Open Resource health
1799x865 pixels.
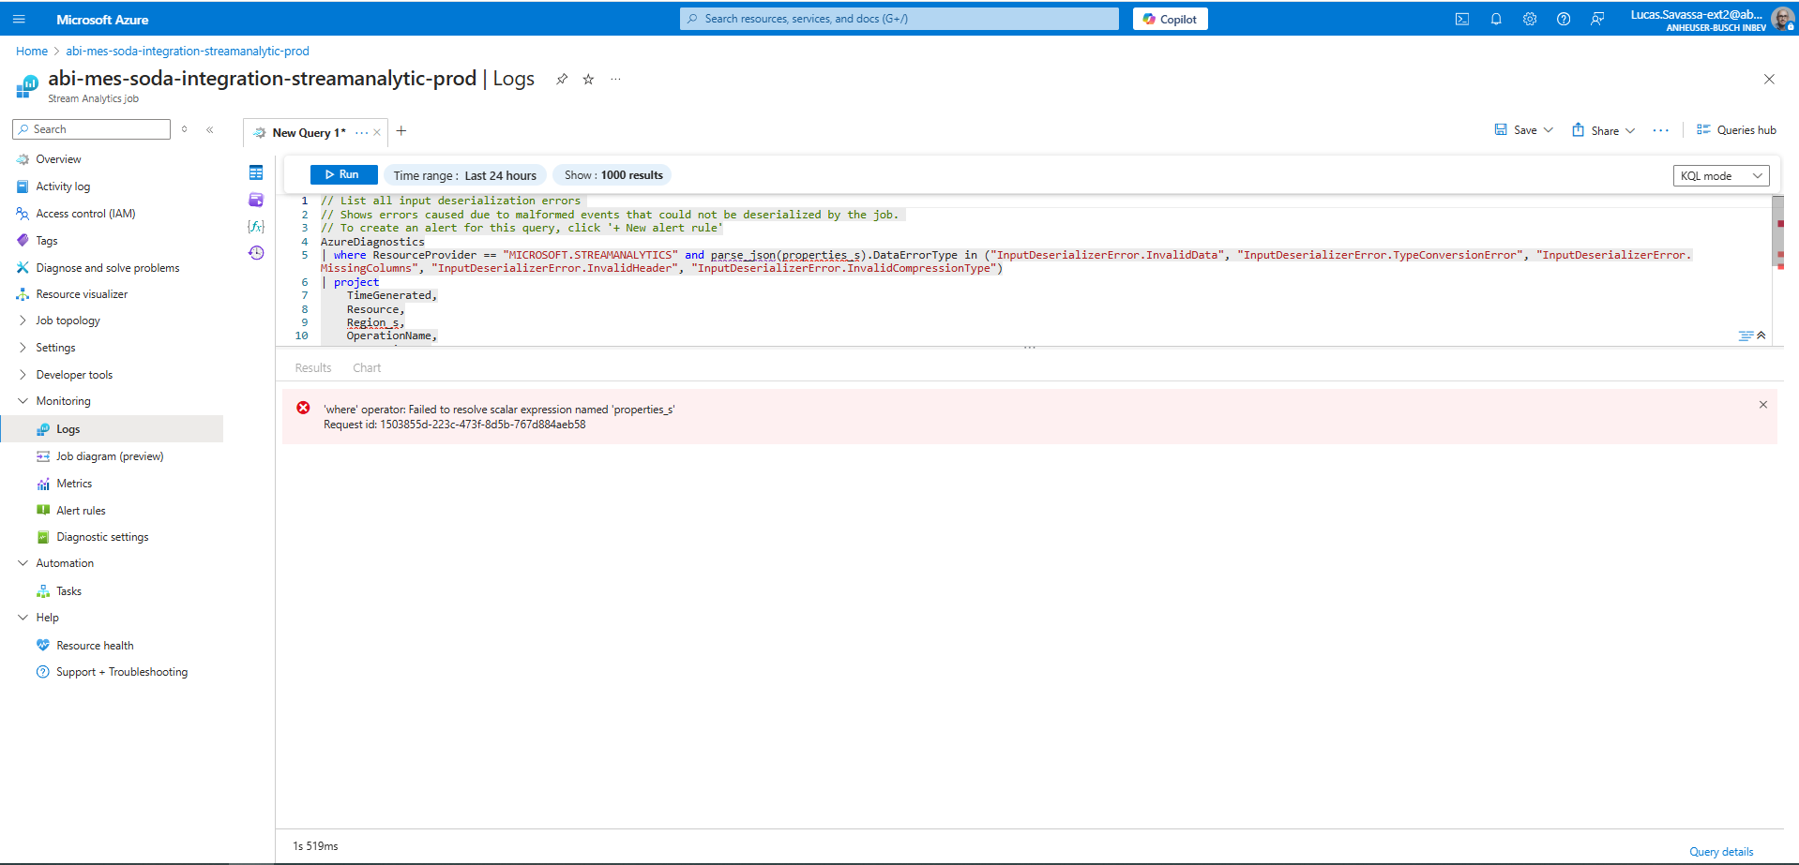(95, 646)
